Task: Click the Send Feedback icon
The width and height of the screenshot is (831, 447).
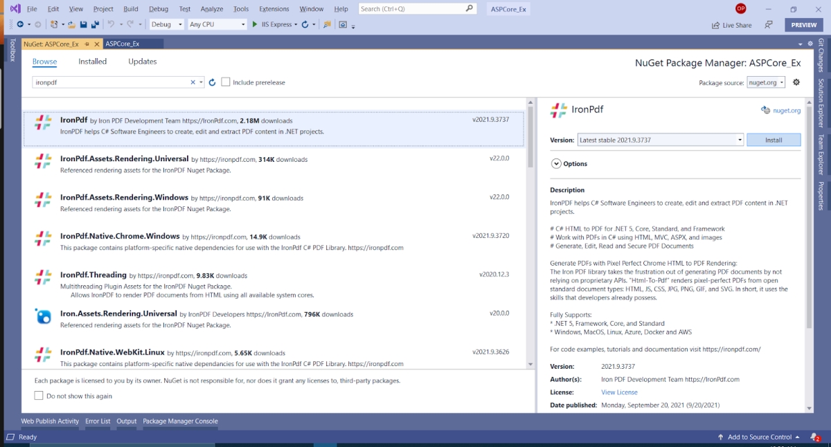Action: point(769,25)
